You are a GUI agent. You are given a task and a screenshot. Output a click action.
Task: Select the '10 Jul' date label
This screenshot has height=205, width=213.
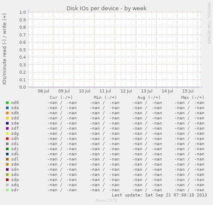click(84, 91)
